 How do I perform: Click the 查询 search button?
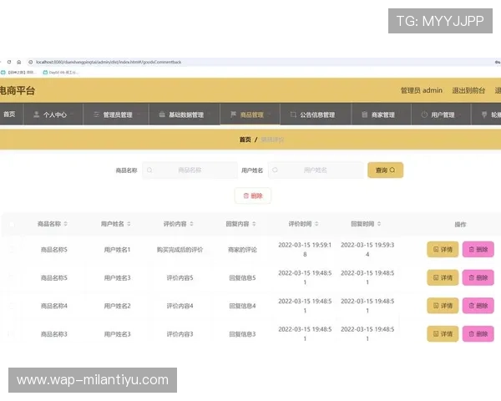pyautogui.click(x=385, y=170)
